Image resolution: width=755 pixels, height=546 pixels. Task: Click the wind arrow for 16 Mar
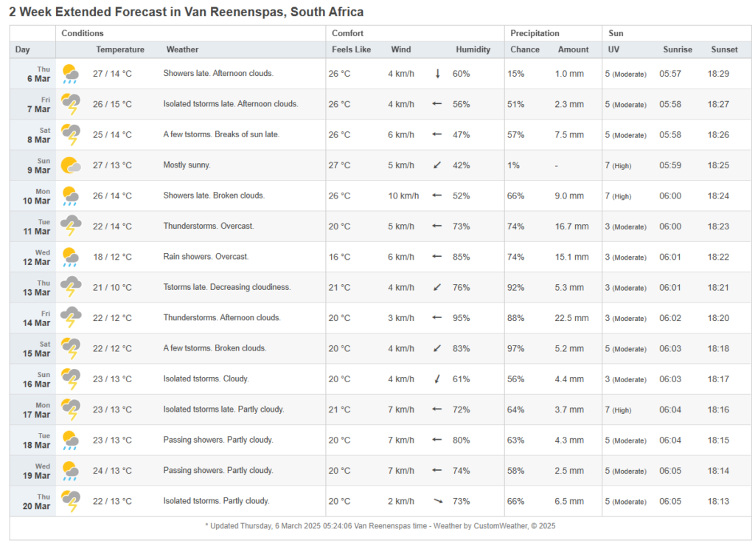tap(437, 379)
